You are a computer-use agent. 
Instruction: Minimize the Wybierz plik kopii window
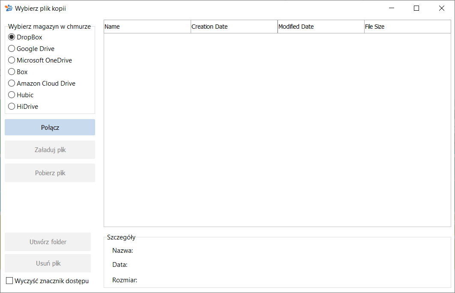[x=392, y=8]
